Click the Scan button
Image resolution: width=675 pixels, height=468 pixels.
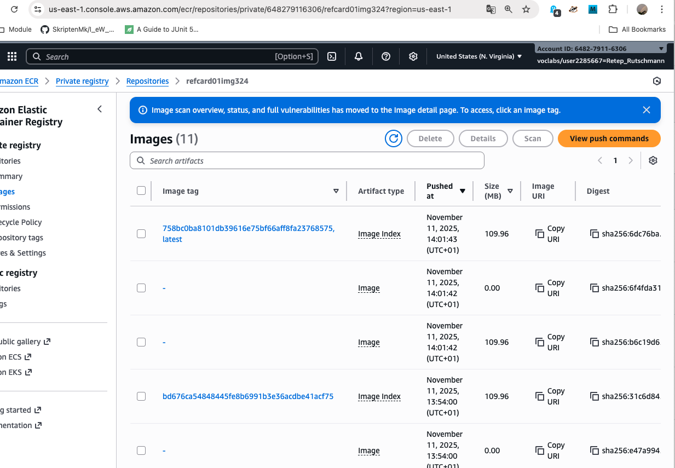pos(533,138)
